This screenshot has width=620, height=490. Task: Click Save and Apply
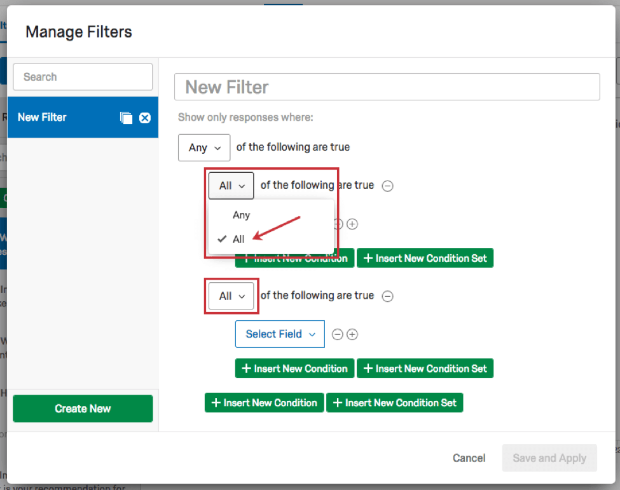click(549, 458)
